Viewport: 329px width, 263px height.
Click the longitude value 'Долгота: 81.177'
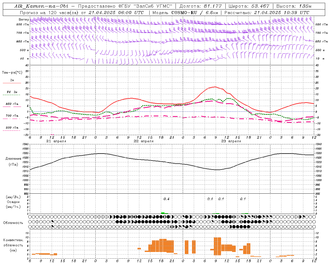tap(200, 6)
